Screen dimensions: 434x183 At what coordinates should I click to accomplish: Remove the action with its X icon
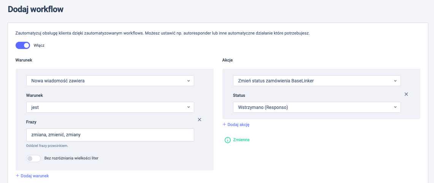[406, 94]
